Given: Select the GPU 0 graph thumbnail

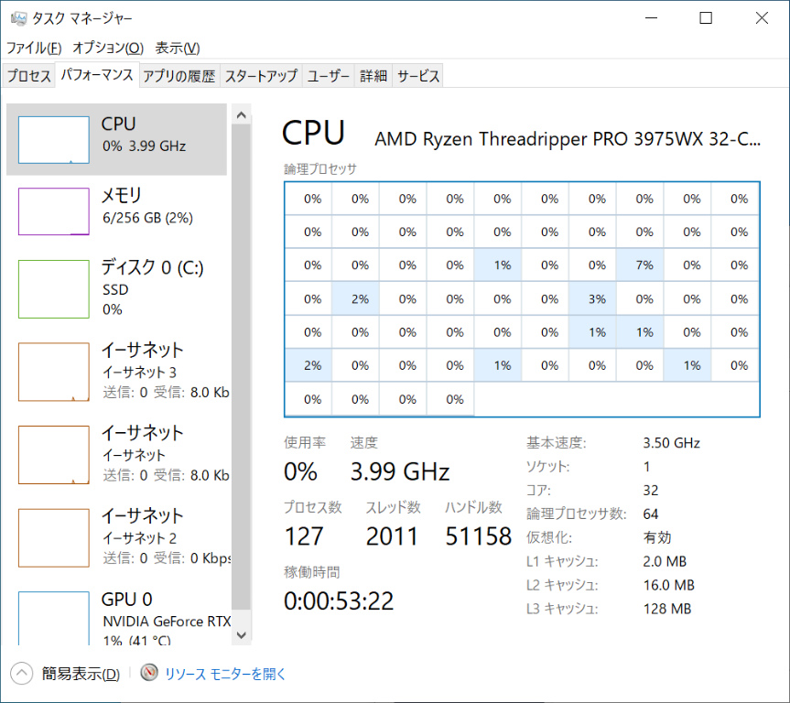Looking at the screenshot, I should click(x=54, y=619).
